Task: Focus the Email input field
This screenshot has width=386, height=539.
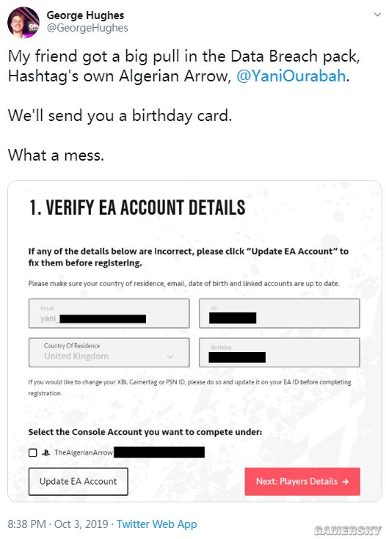Action: [109, 313]
